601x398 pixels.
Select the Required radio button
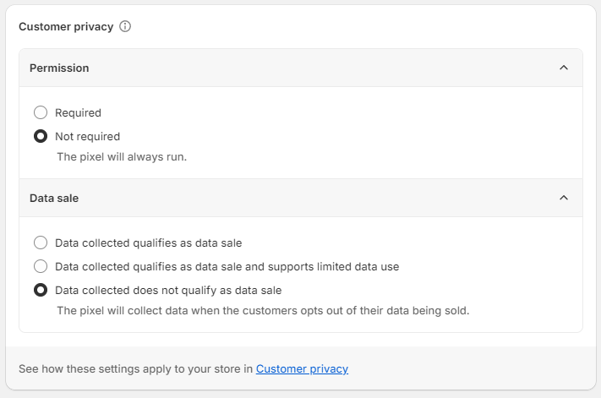tap(41, 112)
